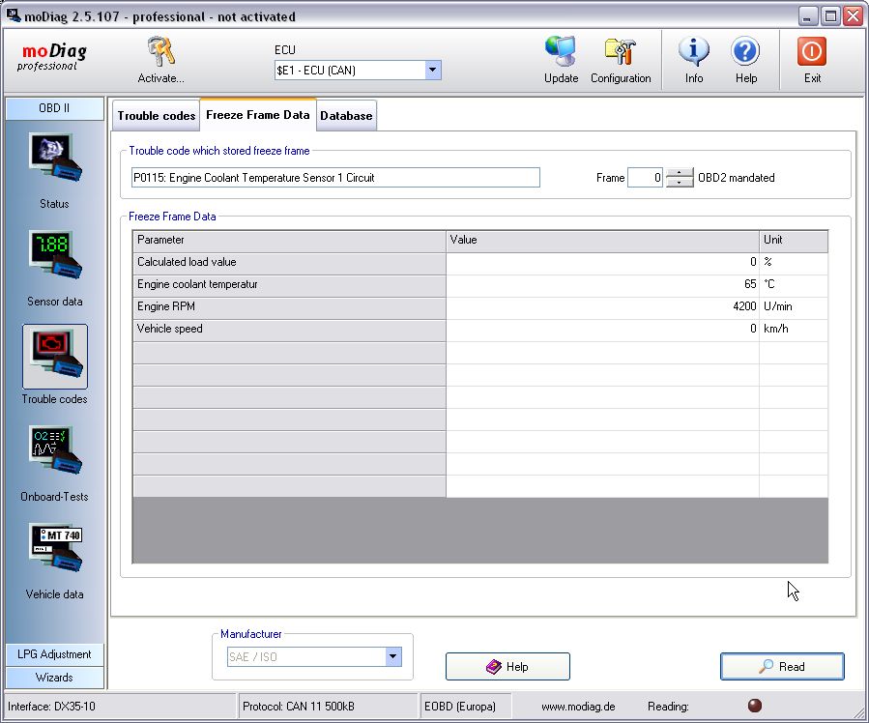Click the Activate keys icon
This screenshot has height=723, width=869.
click(160, 54)
